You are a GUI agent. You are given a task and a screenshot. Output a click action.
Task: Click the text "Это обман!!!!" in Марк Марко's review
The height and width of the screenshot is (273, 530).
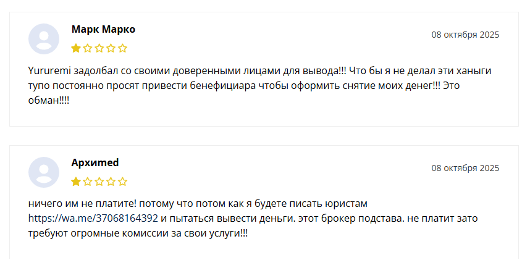[49, 100]
